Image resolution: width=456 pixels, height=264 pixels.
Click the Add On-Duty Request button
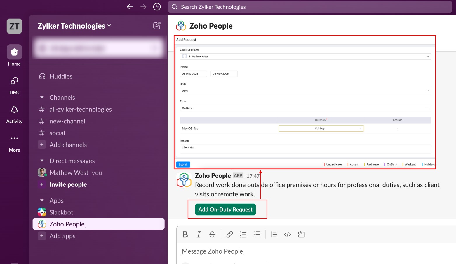[225, 210]
